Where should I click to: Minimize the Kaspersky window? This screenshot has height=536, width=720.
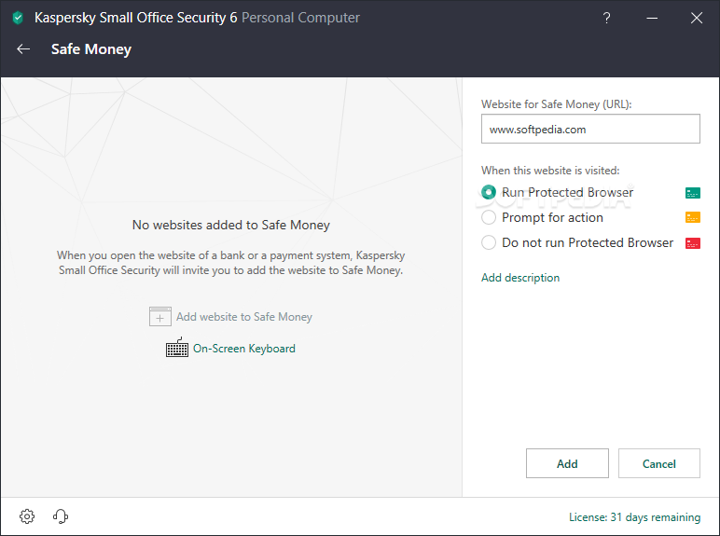[652, 18]
